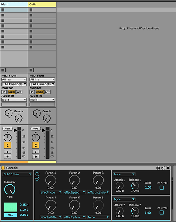Open Main track All Ins MIDI From dropdown
The width and height of the screenshot is (176, 222).
14,79
